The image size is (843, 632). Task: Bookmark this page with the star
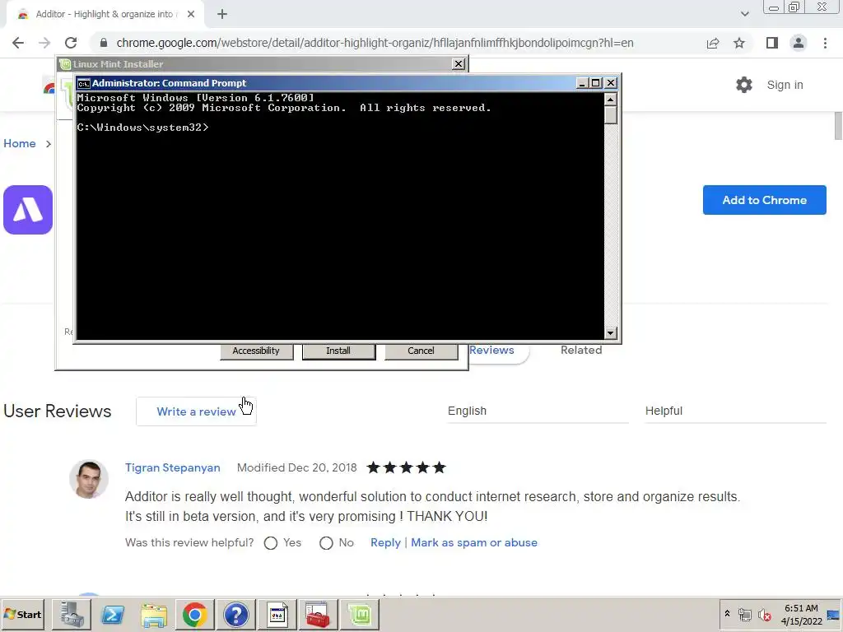(x=739, y=43)
